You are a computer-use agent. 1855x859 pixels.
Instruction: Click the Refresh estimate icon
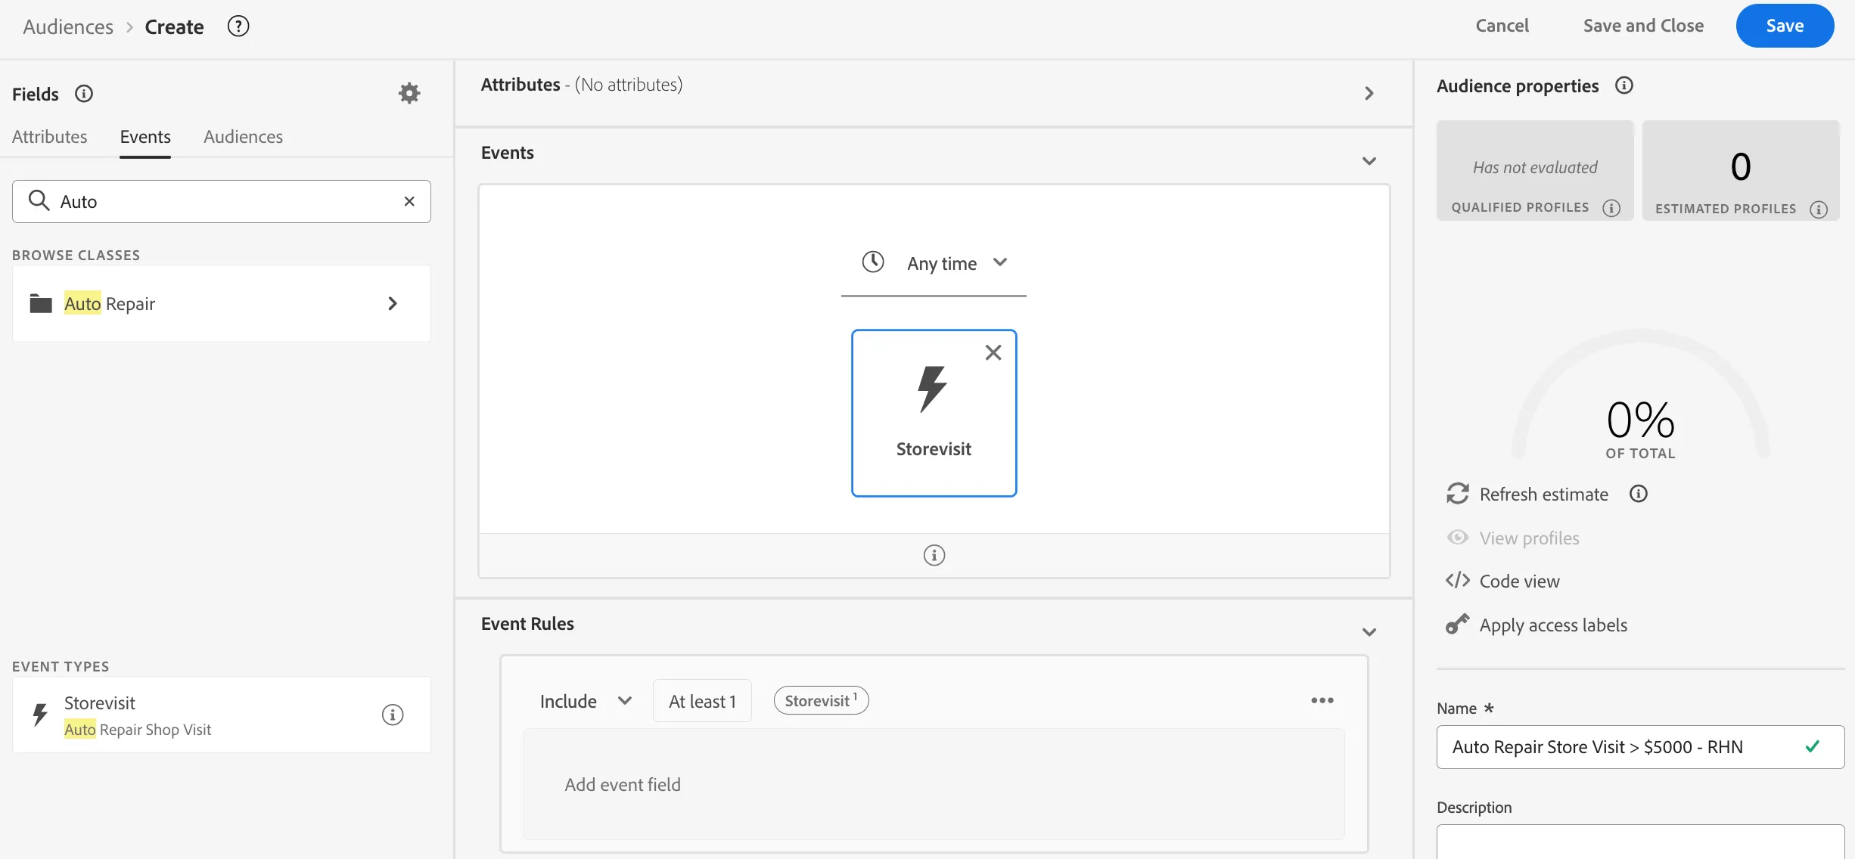point(1458,494)
